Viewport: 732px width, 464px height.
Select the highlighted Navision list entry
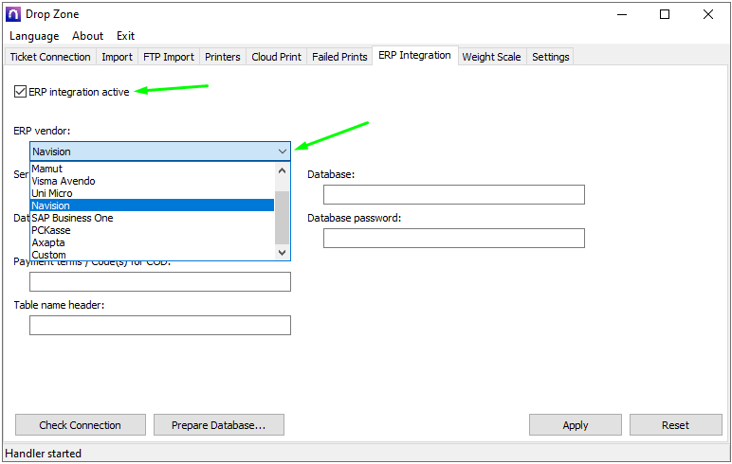click(152, 205)
